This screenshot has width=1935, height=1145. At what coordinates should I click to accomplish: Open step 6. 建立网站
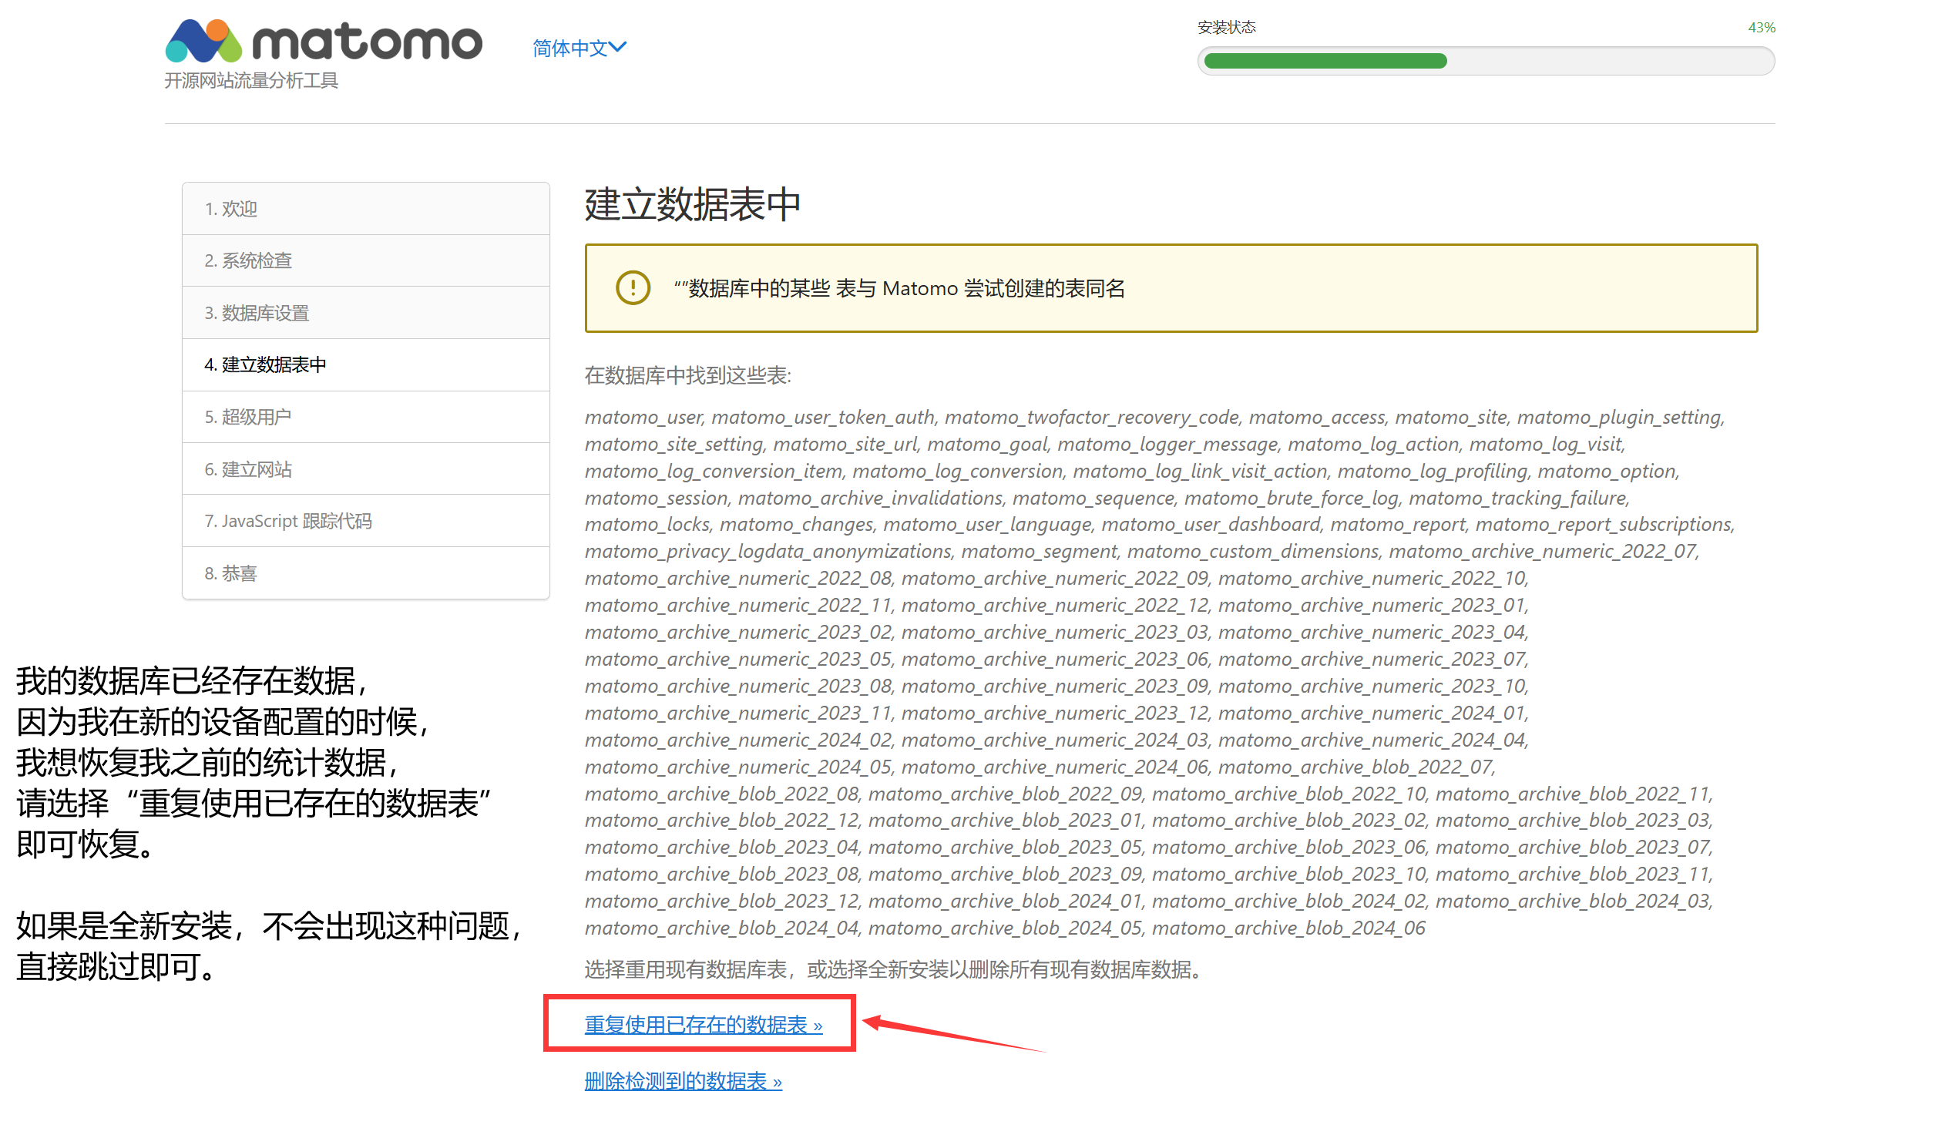coord(248,469)
